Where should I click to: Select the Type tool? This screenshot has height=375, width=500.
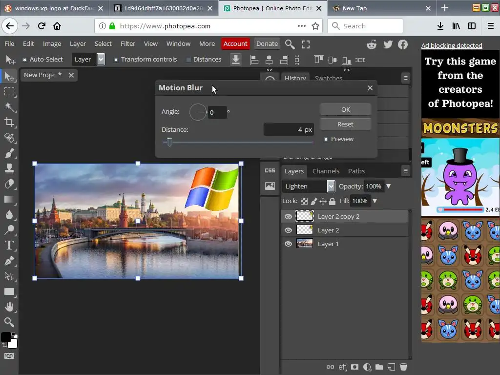[9, 245]
